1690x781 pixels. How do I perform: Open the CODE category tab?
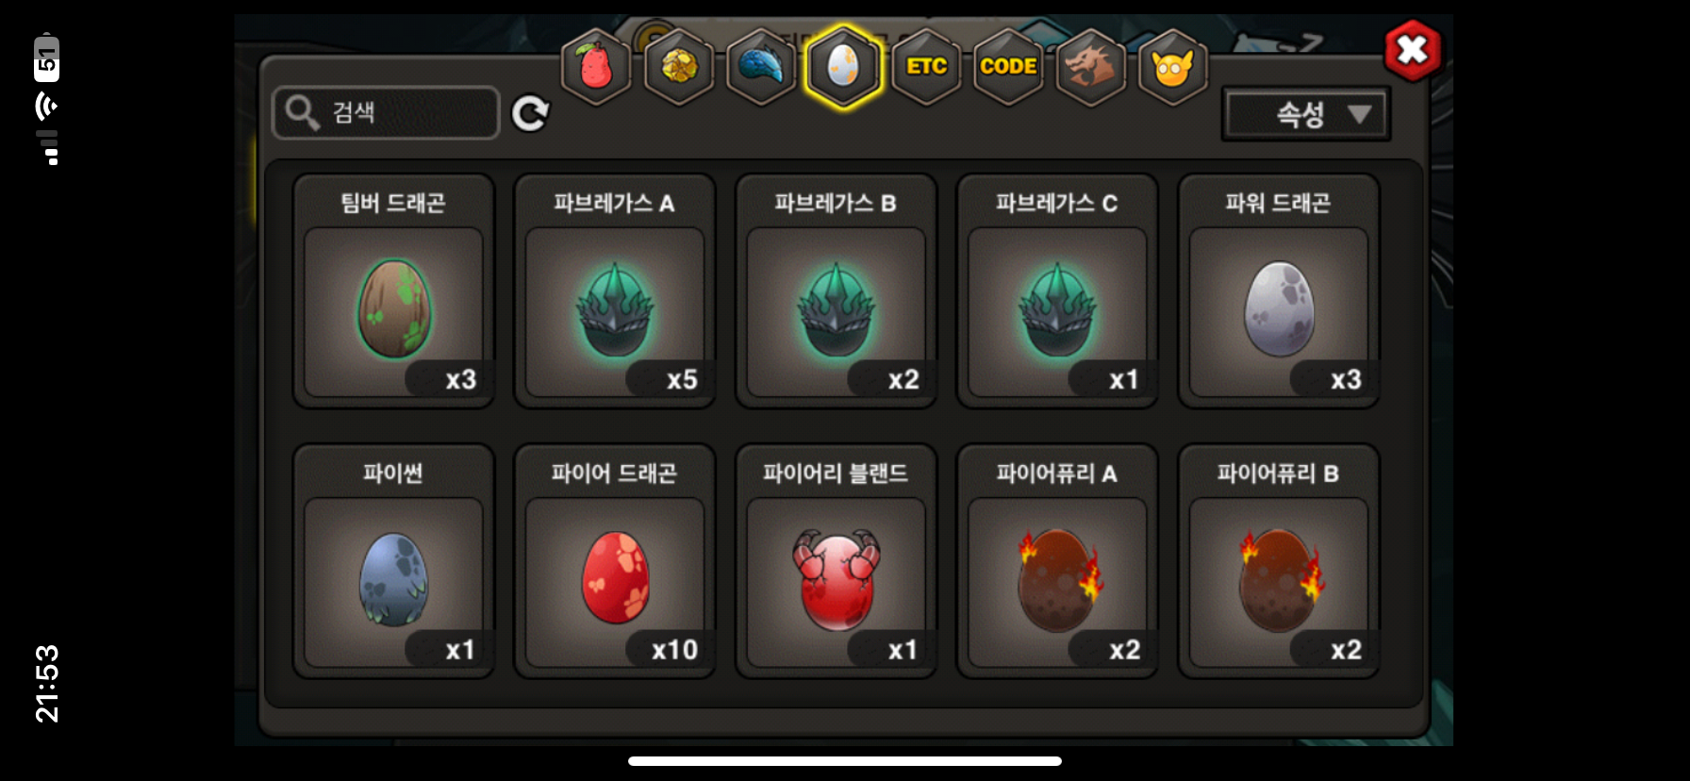(x=1008, y=67)
